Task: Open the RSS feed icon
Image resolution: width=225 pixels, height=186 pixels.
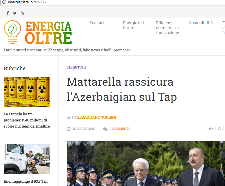Action: tap(22, 13)
